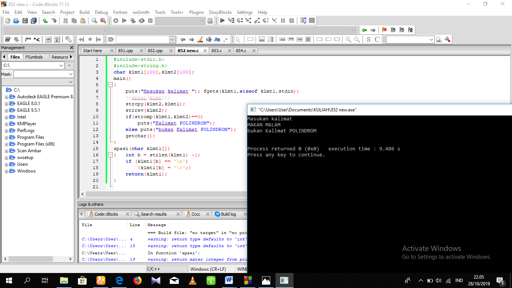This screenshot has width=512, height=288.
Task: Open the Build menu
Action: [84, 12]
